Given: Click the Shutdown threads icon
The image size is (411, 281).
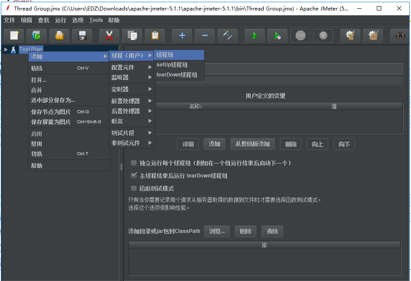Looking at the screenshot, I should tap(323, 35).
